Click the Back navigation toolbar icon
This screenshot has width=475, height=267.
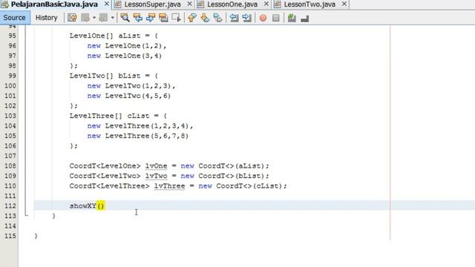pyautogui.click(x=85, y=18)
